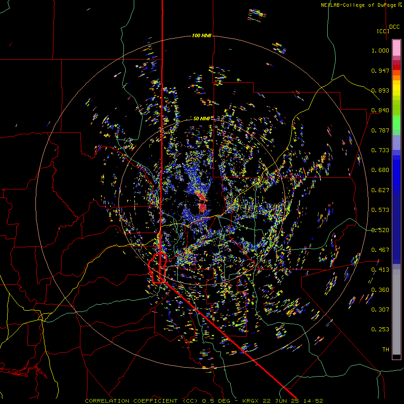Click "CORRELATION COEFFICIENT" in the bottom caption
404x404 pixels.
click(131, 401)
